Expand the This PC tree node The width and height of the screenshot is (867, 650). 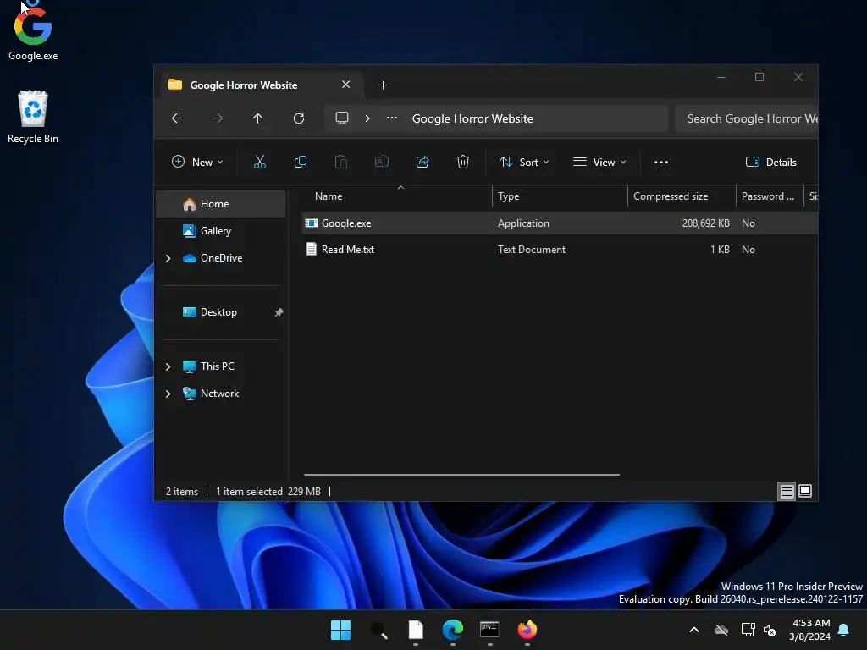(168, 366)
